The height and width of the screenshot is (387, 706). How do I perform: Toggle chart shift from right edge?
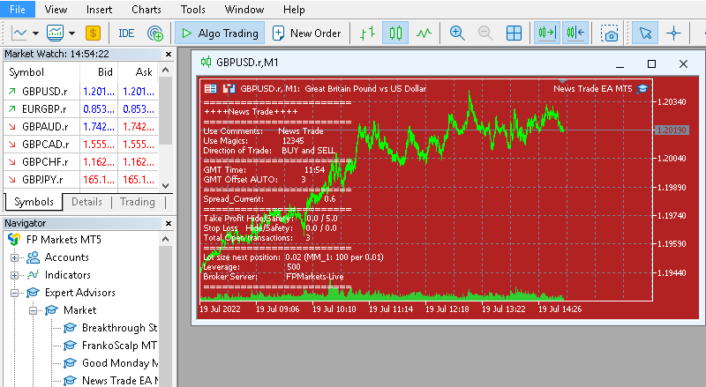point(575,33)
